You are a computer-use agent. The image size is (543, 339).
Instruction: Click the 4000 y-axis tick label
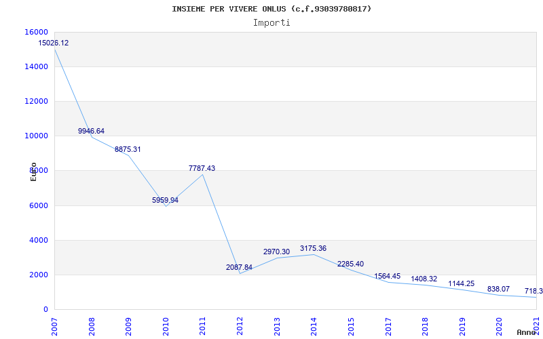coord(38,241)
